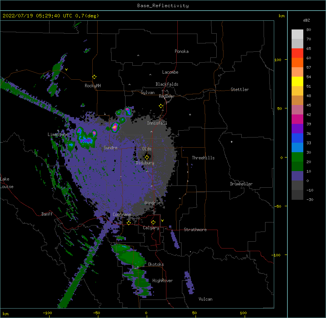Select the bright green 20-30 dBZ legend swatch
This screenshot has height=318, width=326.
click(x=297, y=157)
